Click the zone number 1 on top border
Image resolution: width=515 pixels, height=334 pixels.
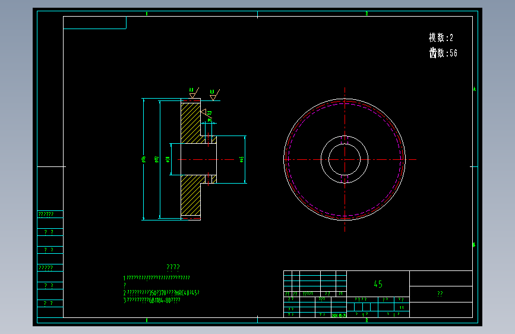coord(147,14)
